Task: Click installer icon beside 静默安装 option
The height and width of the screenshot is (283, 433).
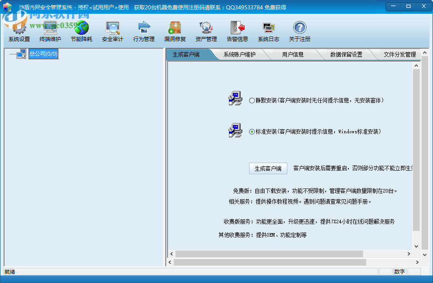Action: [235, 98]
